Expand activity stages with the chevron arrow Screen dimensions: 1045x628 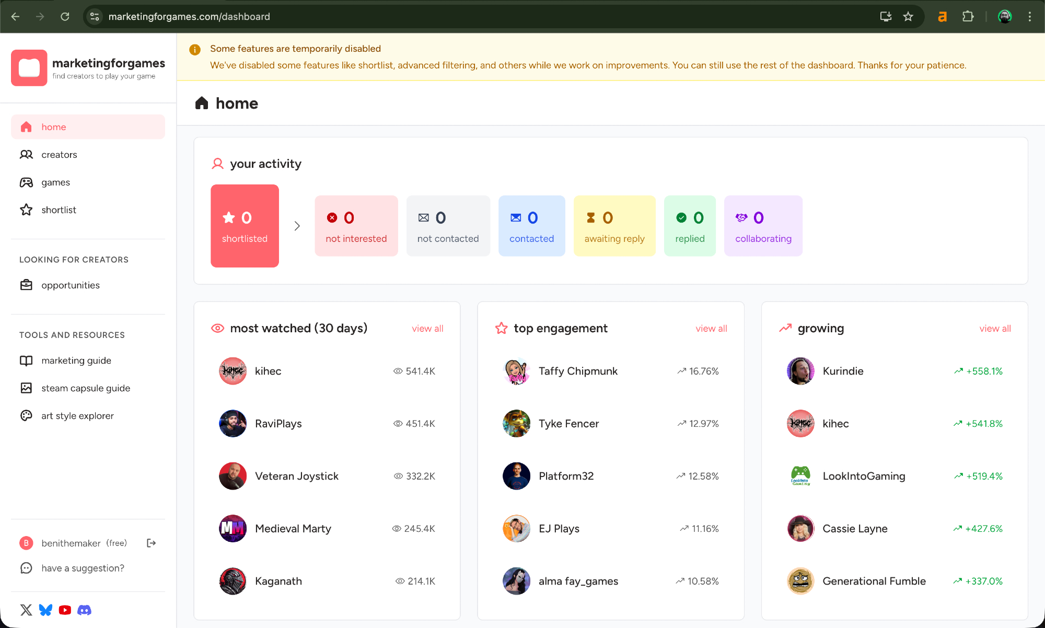point(297,226)
